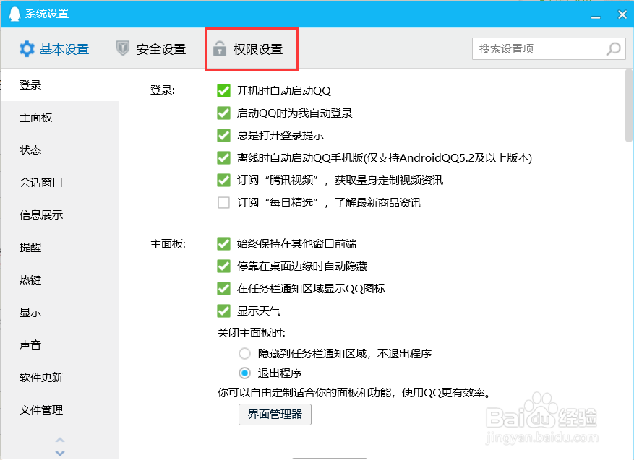
Task: Select 热键 in the settings sidebar
Action: tap(30, 279)
